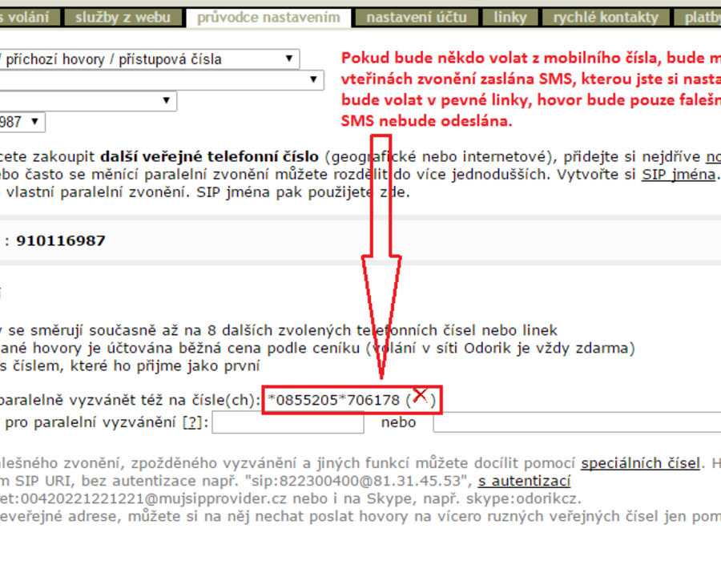Click the parallel number *0855205*706178 text
This screenshot has width=721, height=561.
point(334,400)
